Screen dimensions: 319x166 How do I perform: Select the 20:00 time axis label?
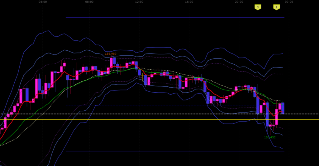pos(239,2)
